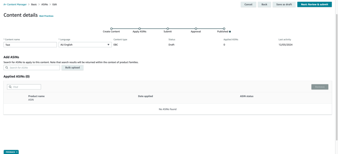Viewport: 338px width, 154px height.
Task: Open the Best Practices link
Action: (x=46, y=16)
